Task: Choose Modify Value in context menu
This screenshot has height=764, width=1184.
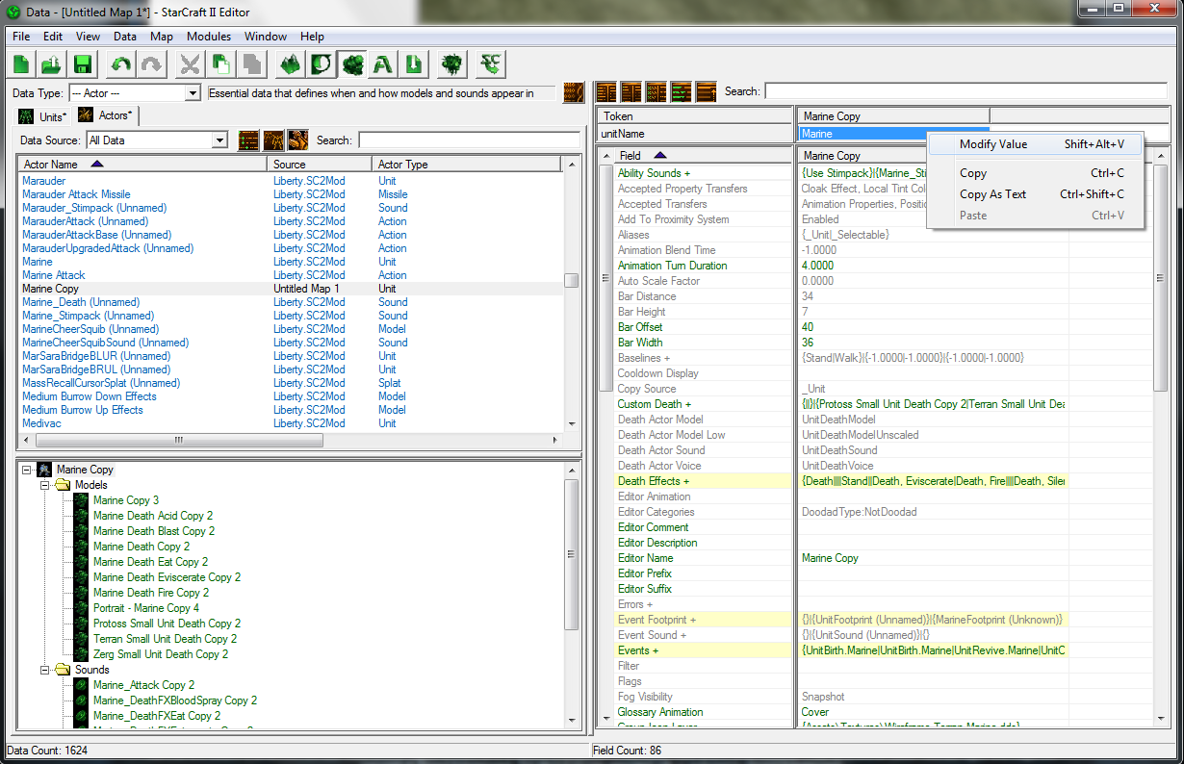Action: (993, 144)
